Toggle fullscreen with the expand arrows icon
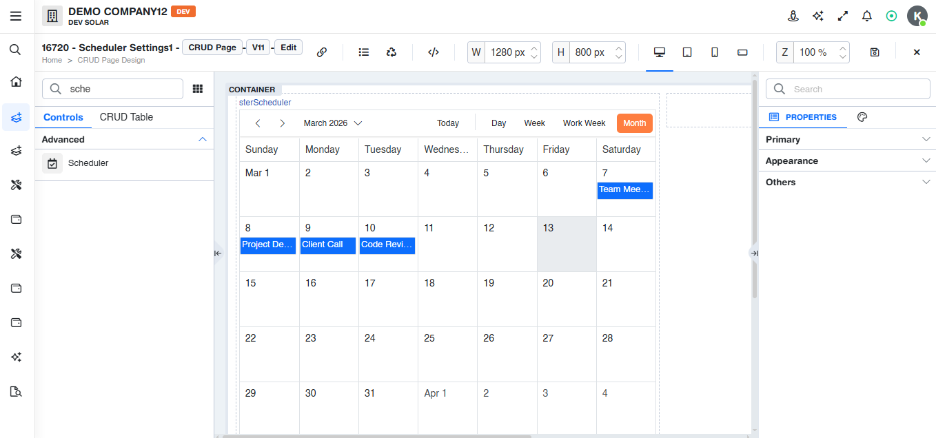 tap(842, 16)
